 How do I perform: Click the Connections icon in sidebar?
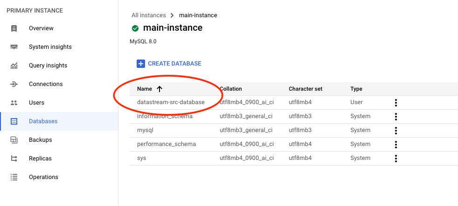point(14,84)
